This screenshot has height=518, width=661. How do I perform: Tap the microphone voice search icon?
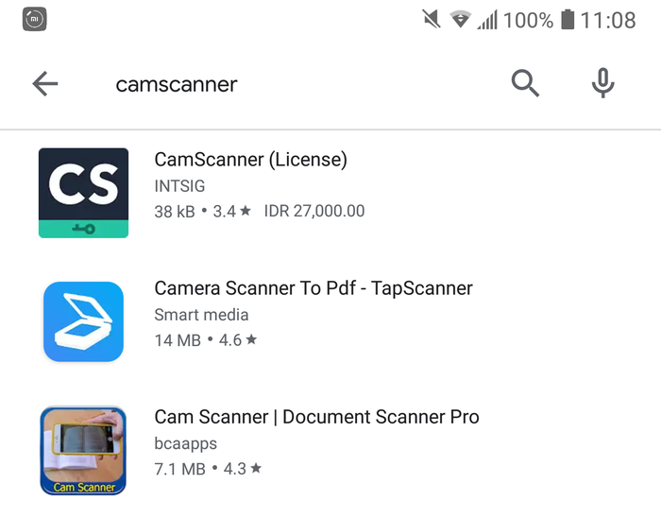point(602,83)
